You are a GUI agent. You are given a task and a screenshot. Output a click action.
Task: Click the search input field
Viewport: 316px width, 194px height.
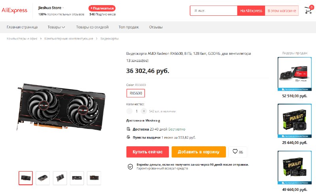click(x=214, y=11)
